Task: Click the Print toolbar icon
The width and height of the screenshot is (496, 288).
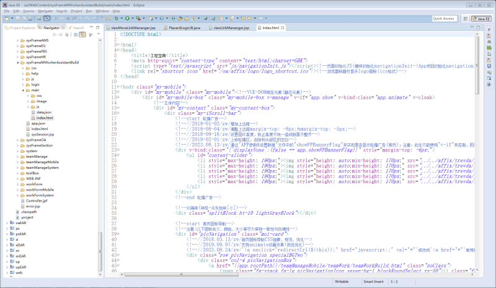Action: (30, 19)
